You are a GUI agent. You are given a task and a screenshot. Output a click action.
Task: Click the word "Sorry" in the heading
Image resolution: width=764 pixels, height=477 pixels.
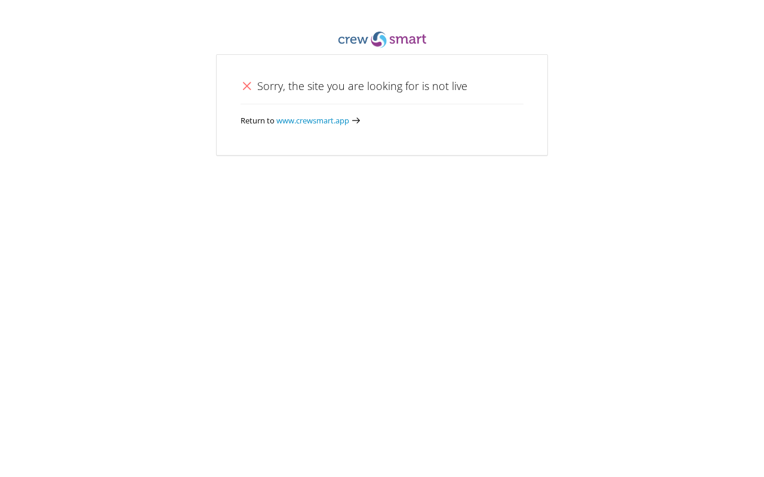pos(270,86)
